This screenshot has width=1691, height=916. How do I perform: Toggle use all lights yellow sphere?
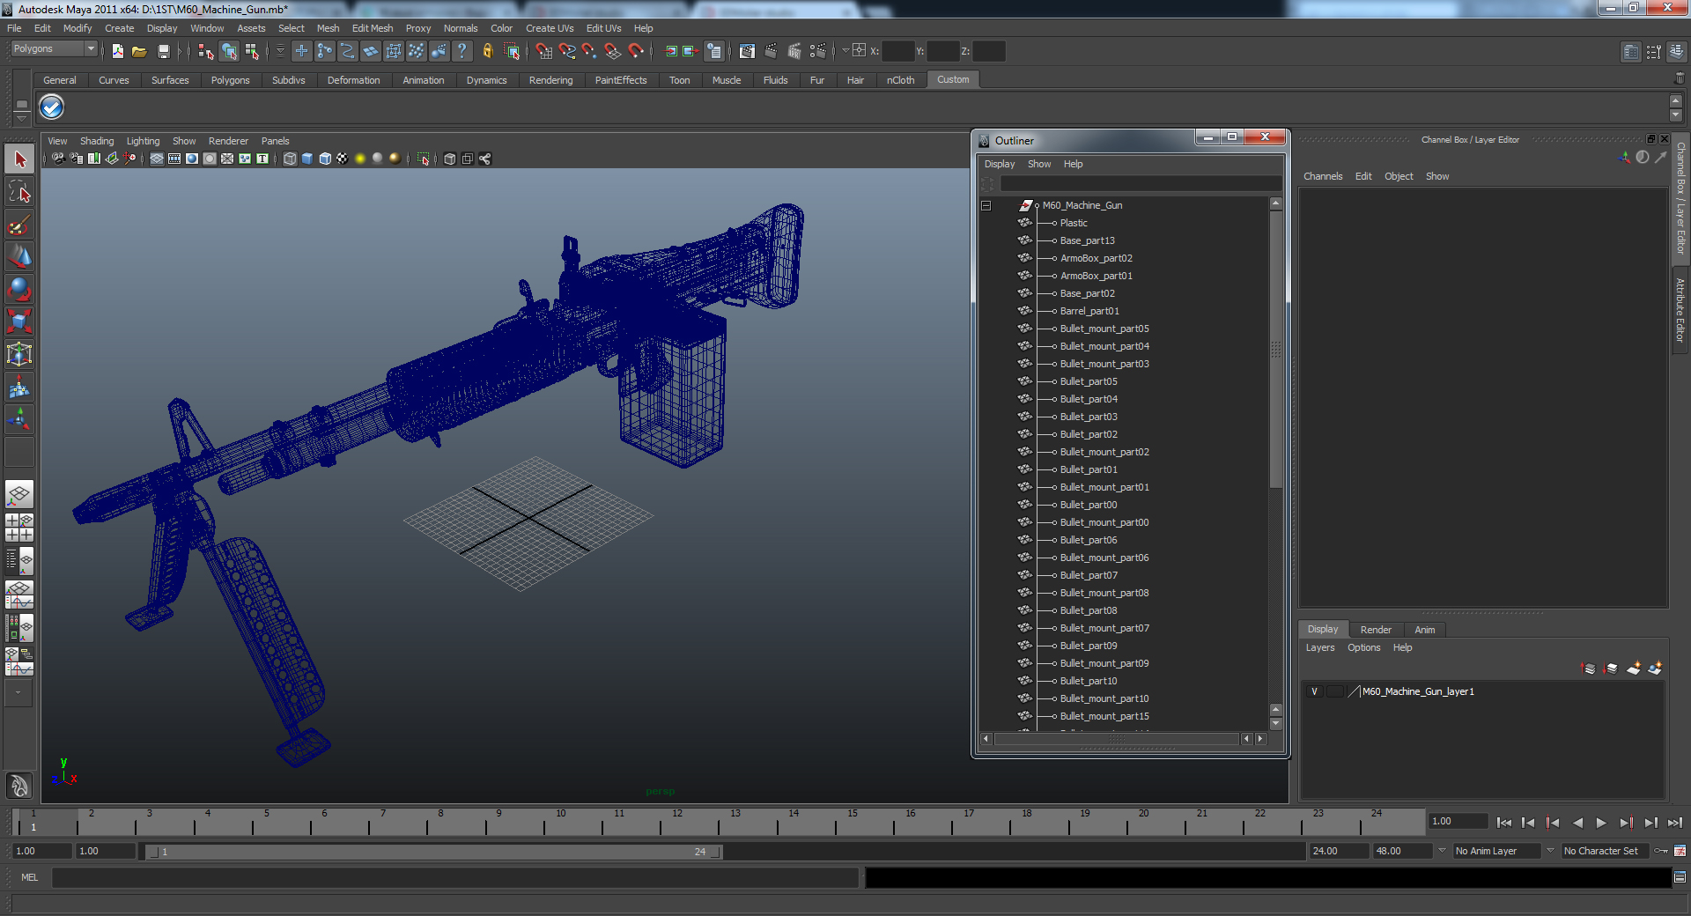tap(360, 159)
